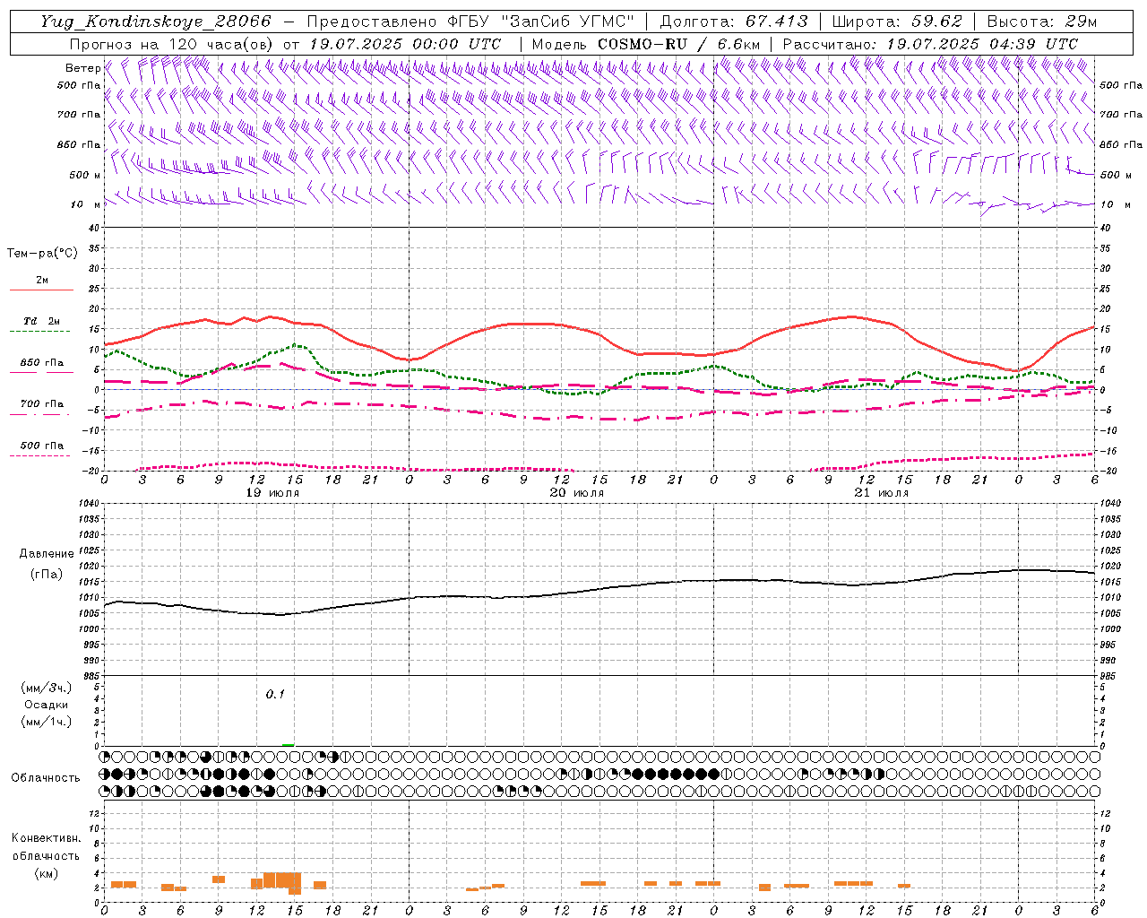Click the dotted 500 гПа legend line sample
Screen dimensions: 1147x918
(x=39, y=455)
